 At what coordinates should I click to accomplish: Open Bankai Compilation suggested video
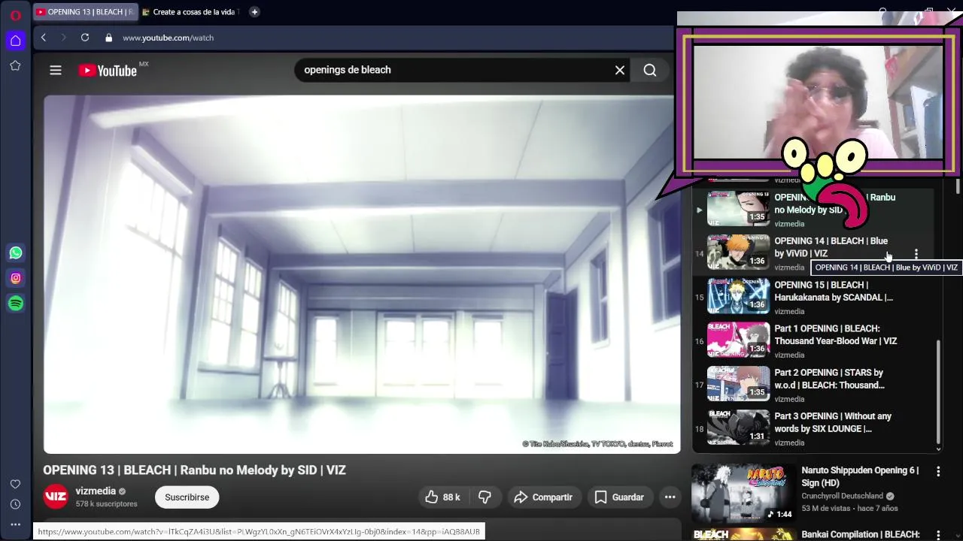point(861,534)
